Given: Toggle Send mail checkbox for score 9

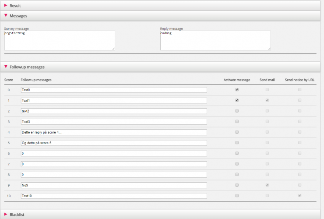Looking at the screenshot, I should pos(267,185).
